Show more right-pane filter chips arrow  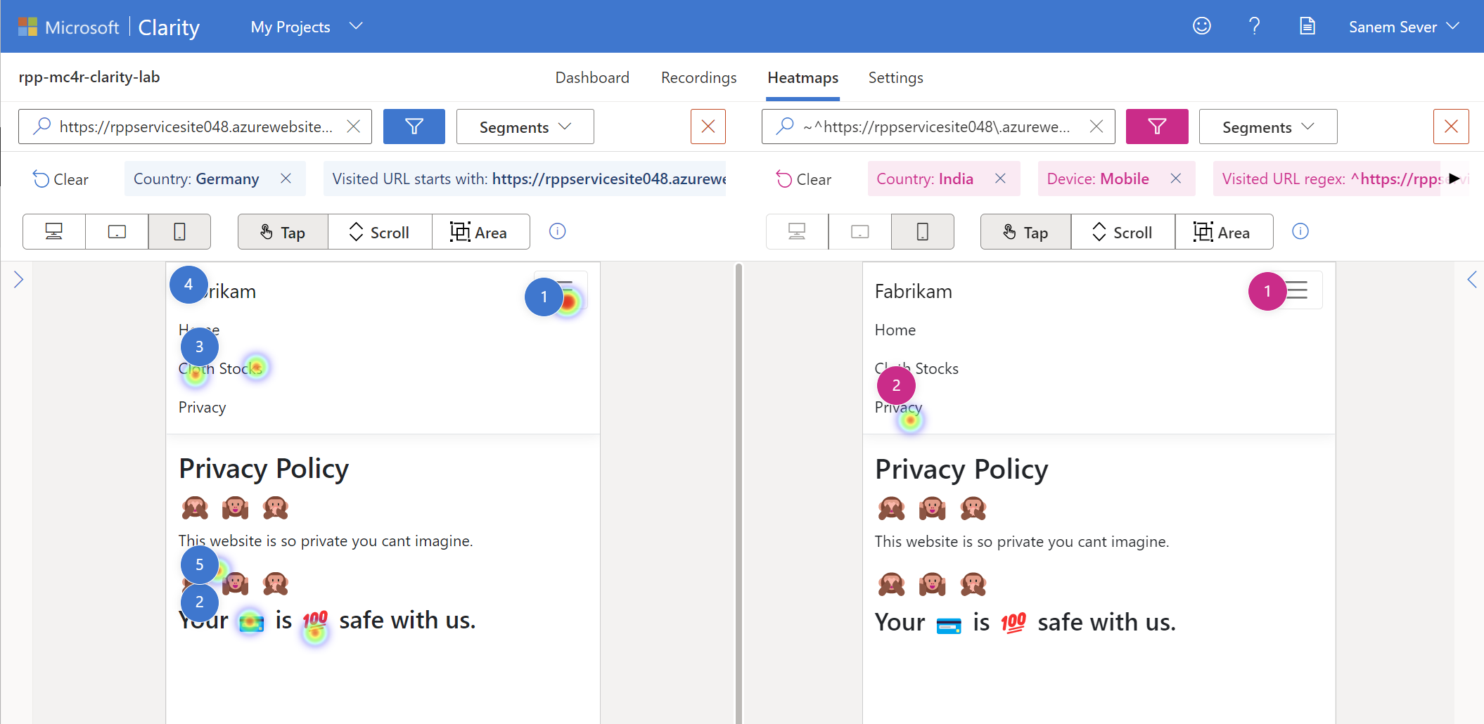point(1454,179)
